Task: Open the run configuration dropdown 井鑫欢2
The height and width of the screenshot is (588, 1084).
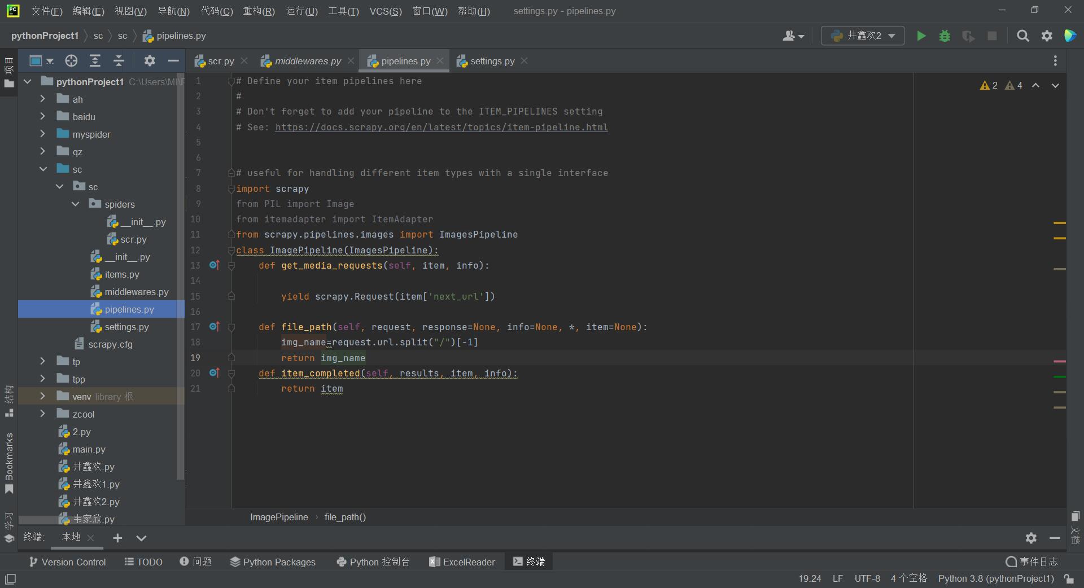Action: 862,36
